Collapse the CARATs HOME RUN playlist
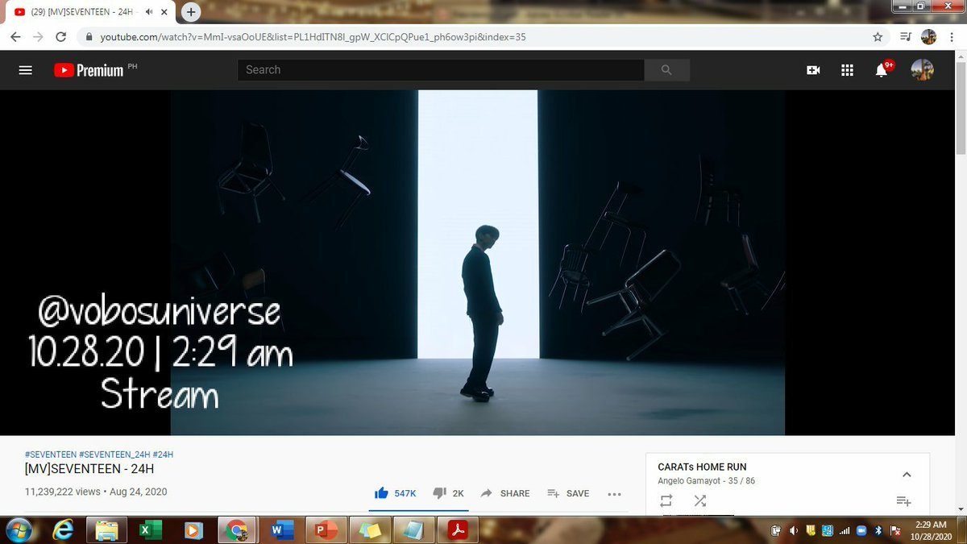The width and height of the screenshot is (967, 544). coord(907,474)
